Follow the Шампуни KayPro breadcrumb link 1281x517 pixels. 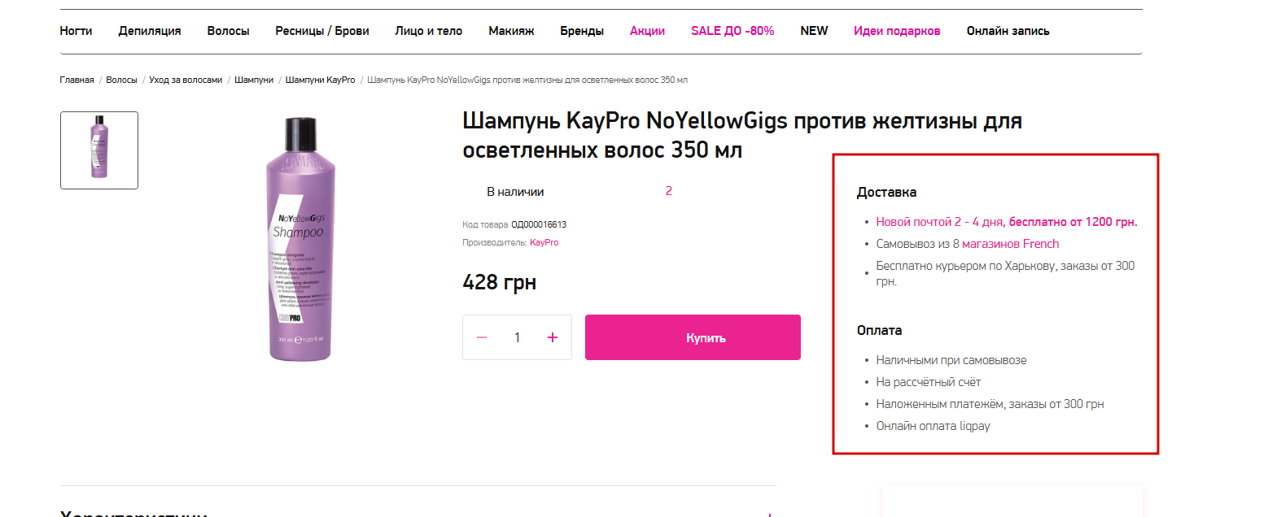coord(320,80)
